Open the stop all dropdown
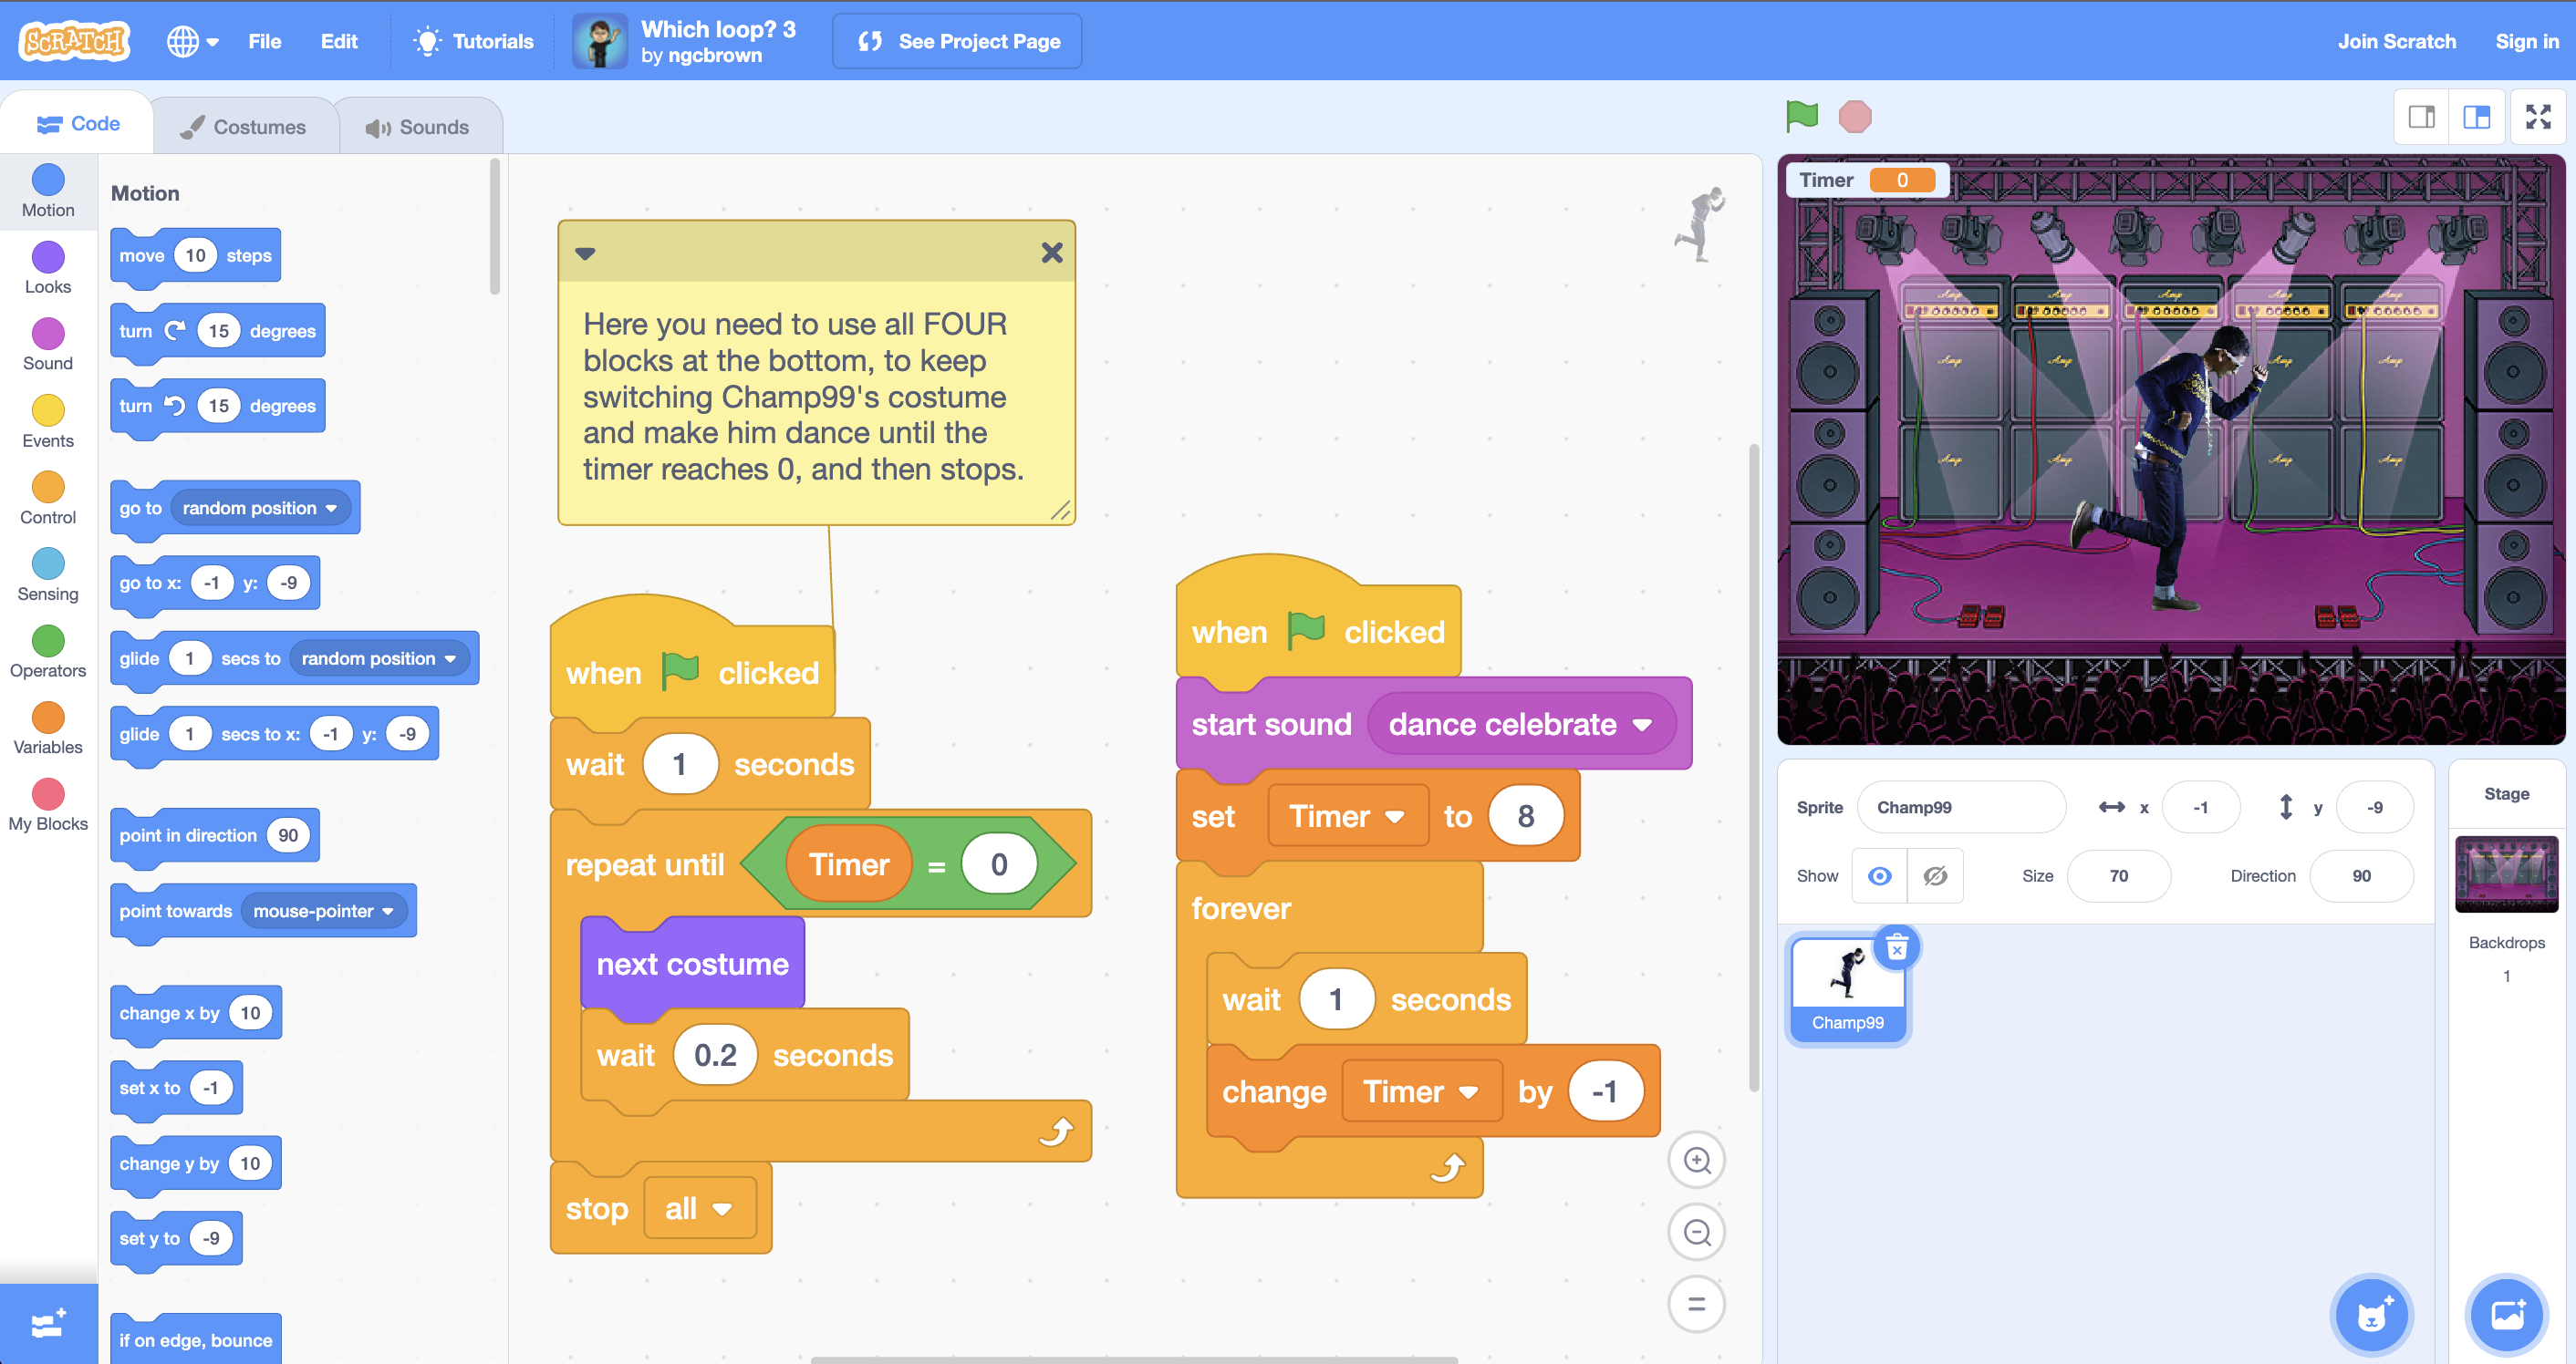The image size is (2576, 1364). coord(700,1208)
